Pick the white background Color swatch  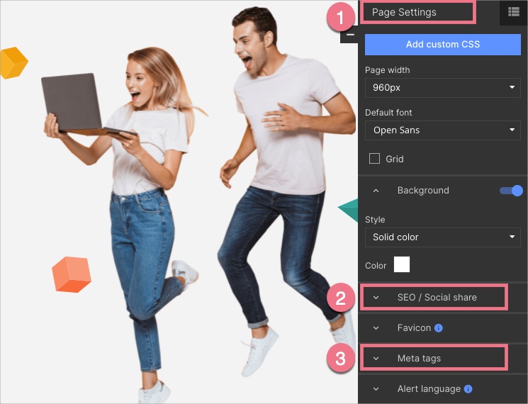point(402,265)
